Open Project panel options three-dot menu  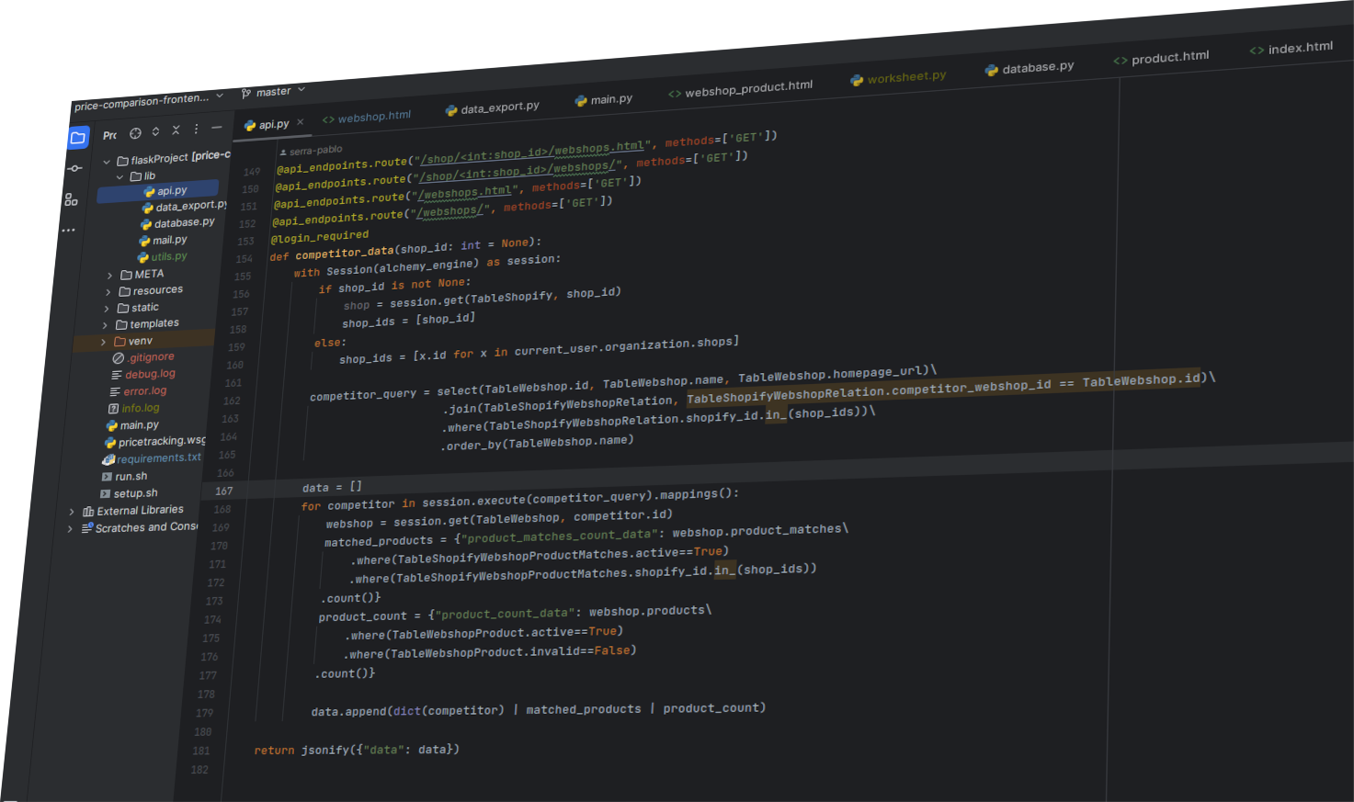[x=196, y=130]
